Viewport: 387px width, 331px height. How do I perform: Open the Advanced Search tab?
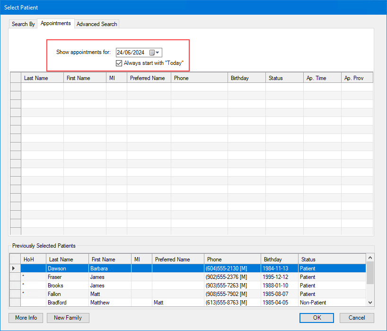coord(97,24)
